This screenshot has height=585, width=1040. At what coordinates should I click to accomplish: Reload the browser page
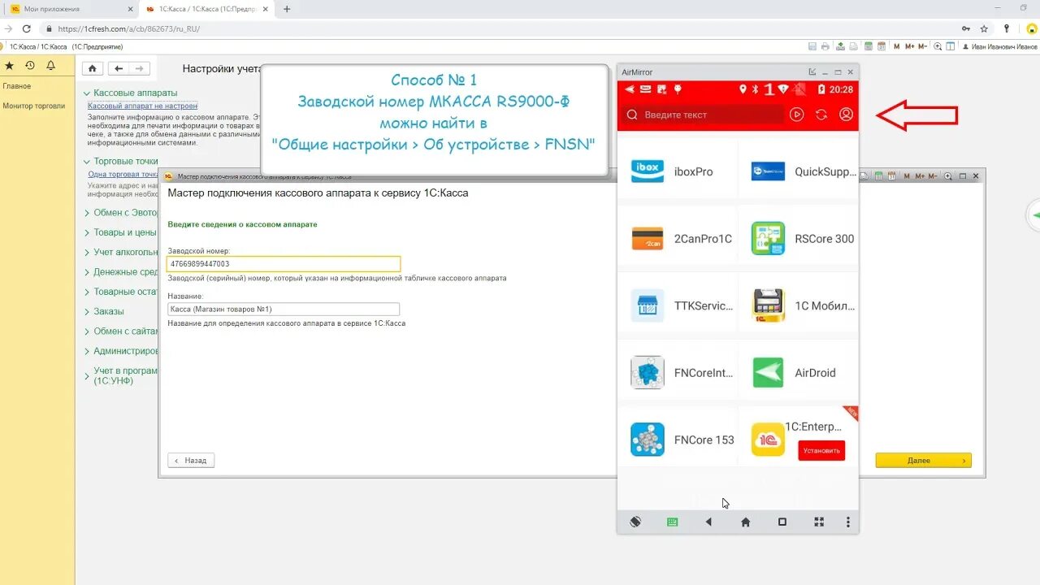click(x=27, y=28)
